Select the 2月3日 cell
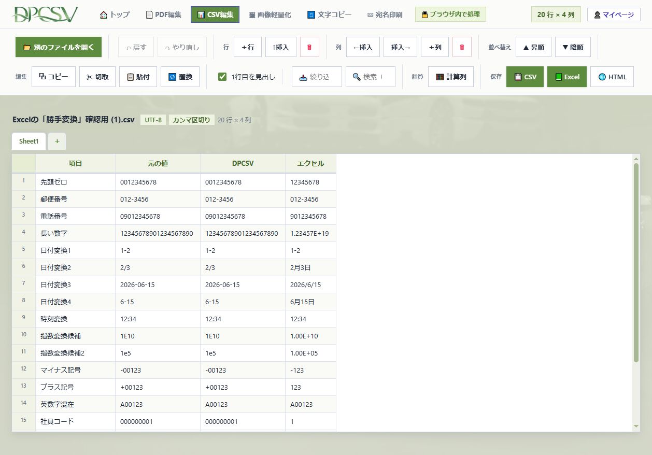This screenshot has width=652, height=455. pos(310,267)
